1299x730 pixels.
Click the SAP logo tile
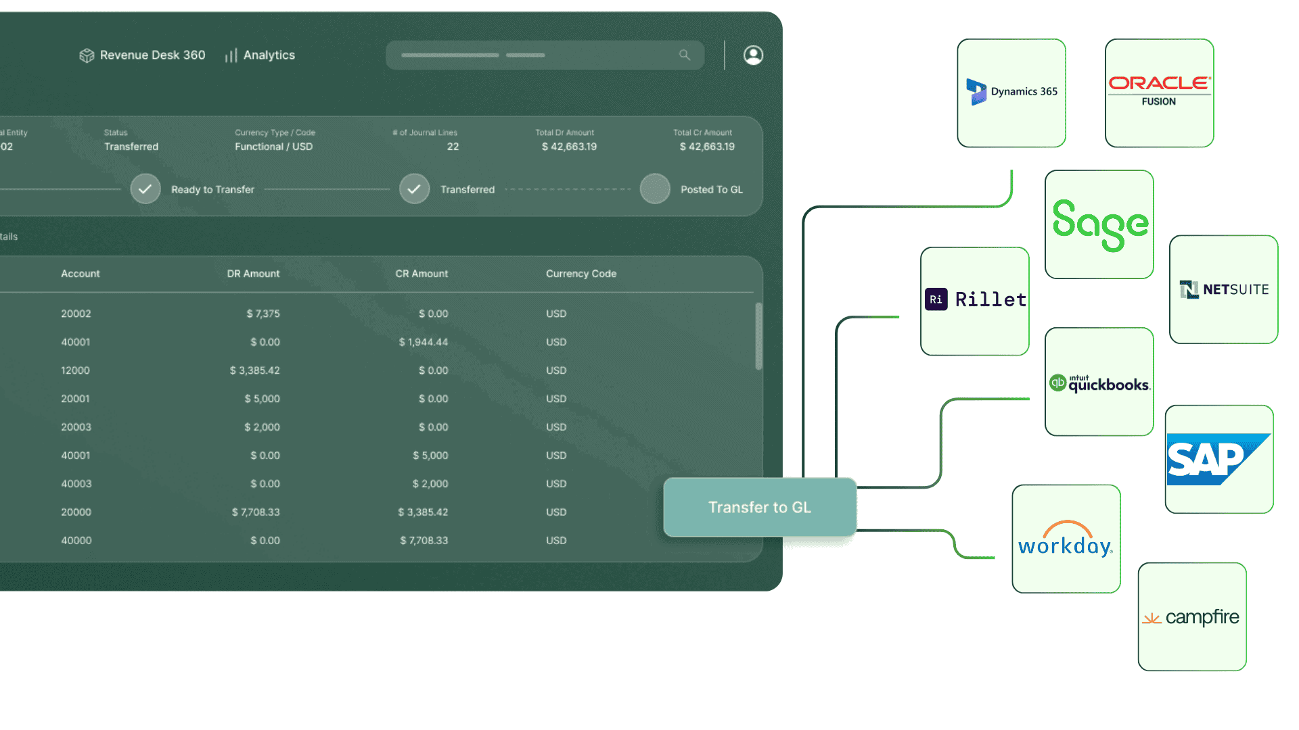coord(1218,459)
